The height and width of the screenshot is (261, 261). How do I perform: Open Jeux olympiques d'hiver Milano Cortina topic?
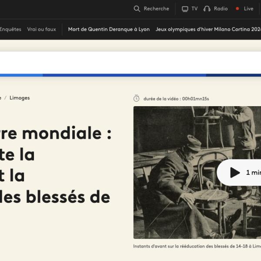point(208,29)
